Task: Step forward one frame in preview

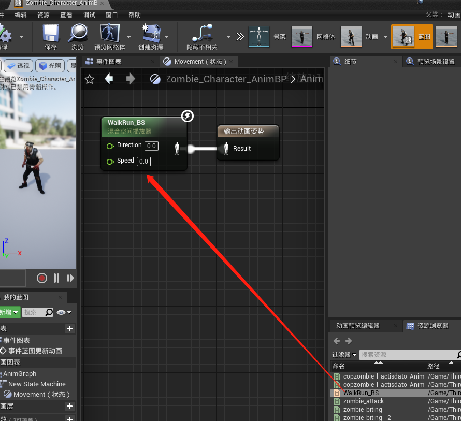Action: tap(70, 278)
